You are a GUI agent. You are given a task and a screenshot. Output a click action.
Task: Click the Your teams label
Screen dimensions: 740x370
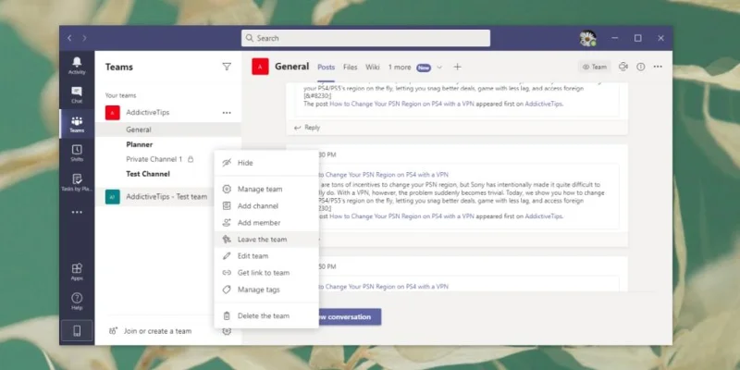120,95
